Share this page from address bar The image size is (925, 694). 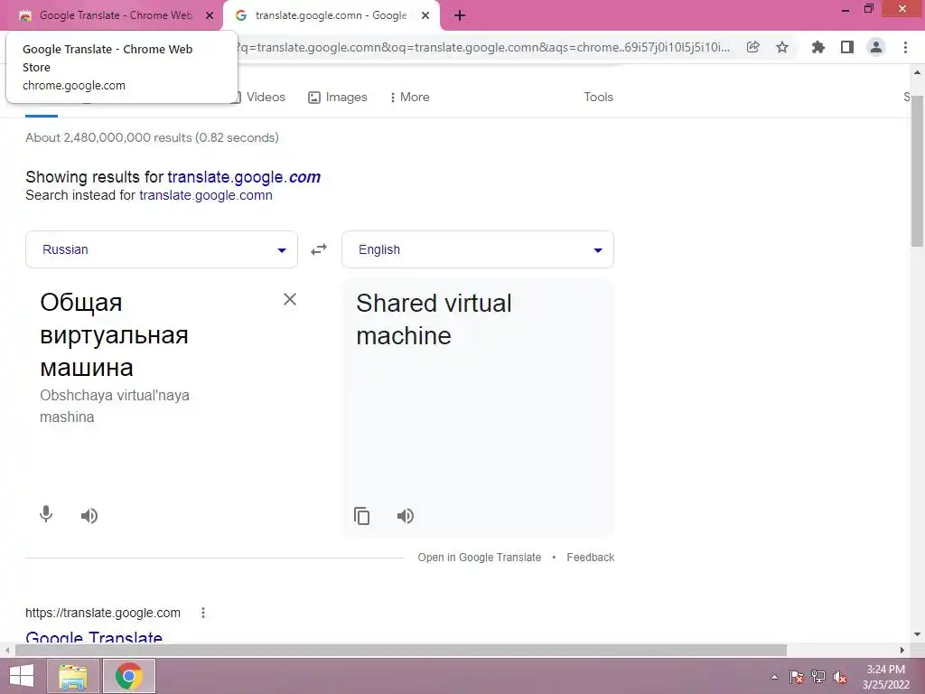pyautogui.click(x=752, y=47)
